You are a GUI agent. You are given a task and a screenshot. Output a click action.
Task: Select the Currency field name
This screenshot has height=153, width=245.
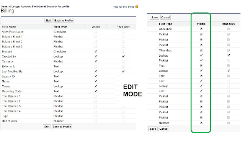[8, 62]
